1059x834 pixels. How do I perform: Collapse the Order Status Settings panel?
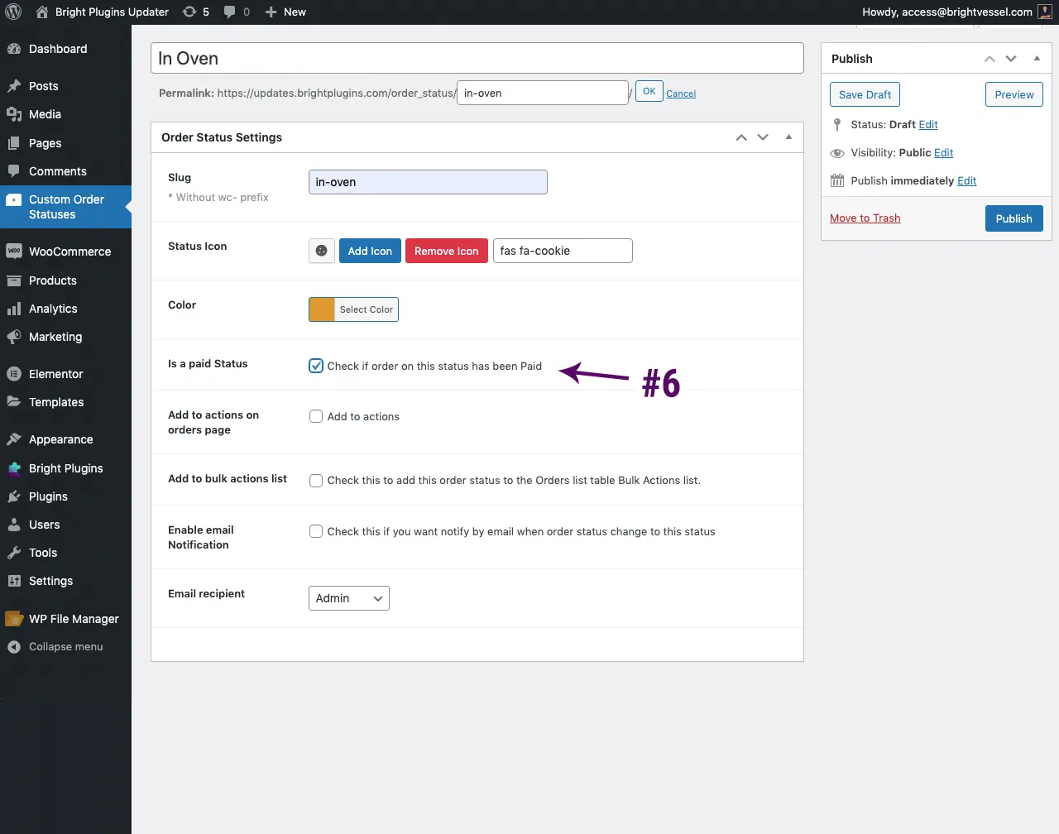pos(788,137)
